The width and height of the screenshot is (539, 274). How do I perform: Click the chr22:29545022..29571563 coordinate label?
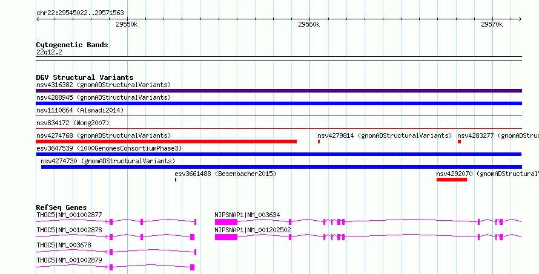coord(80,13)
